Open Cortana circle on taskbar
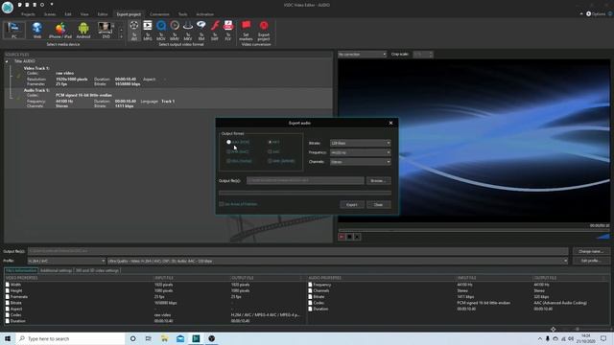614x345 pixels. [132, 338]
